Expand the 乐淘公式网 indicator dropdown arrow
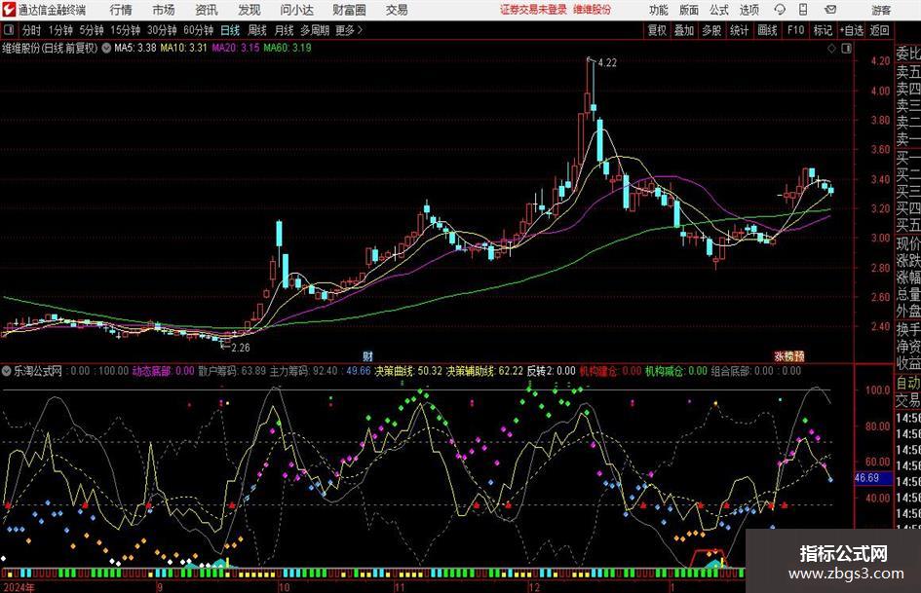921x593 pixels. 7,371
